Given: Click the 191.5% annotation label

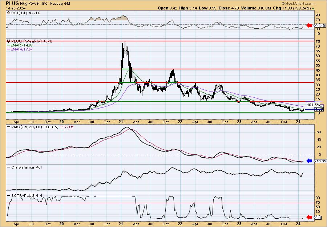Looking at the screenshot, I should (x=314, y=105).
